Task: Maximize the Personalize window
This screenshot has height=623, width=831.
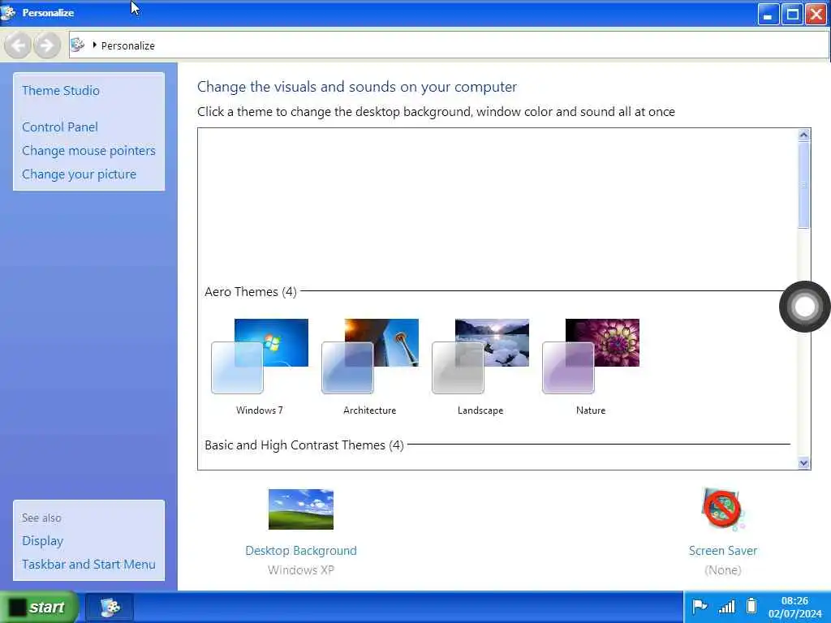Action: pos(792,15)
